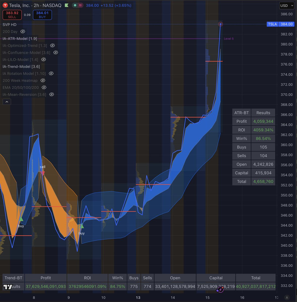This screenshot has width=297, height=302.
Task: Click the Buys value 105
Action: 263,147
